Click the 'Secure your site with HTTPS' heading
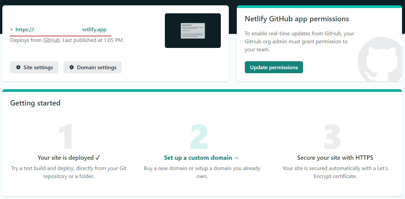 335,158
